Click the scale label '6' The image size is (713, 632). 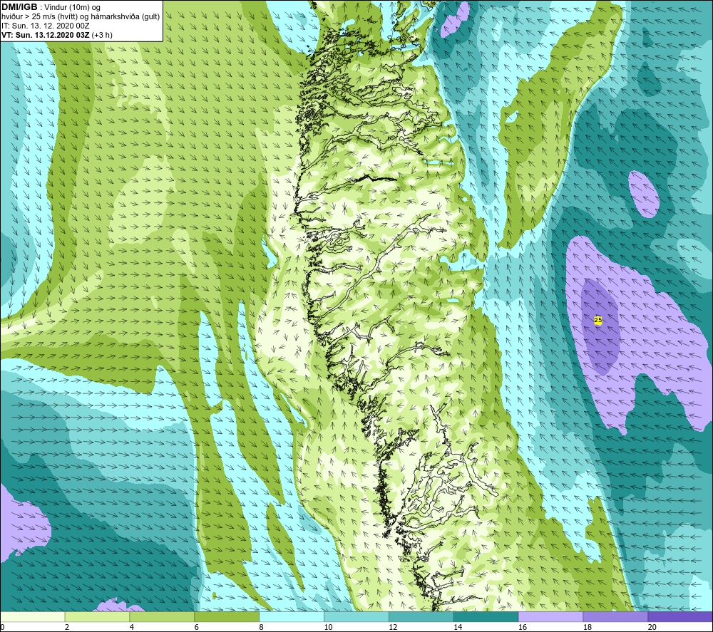pyautogui.click(x=197, y=627)
